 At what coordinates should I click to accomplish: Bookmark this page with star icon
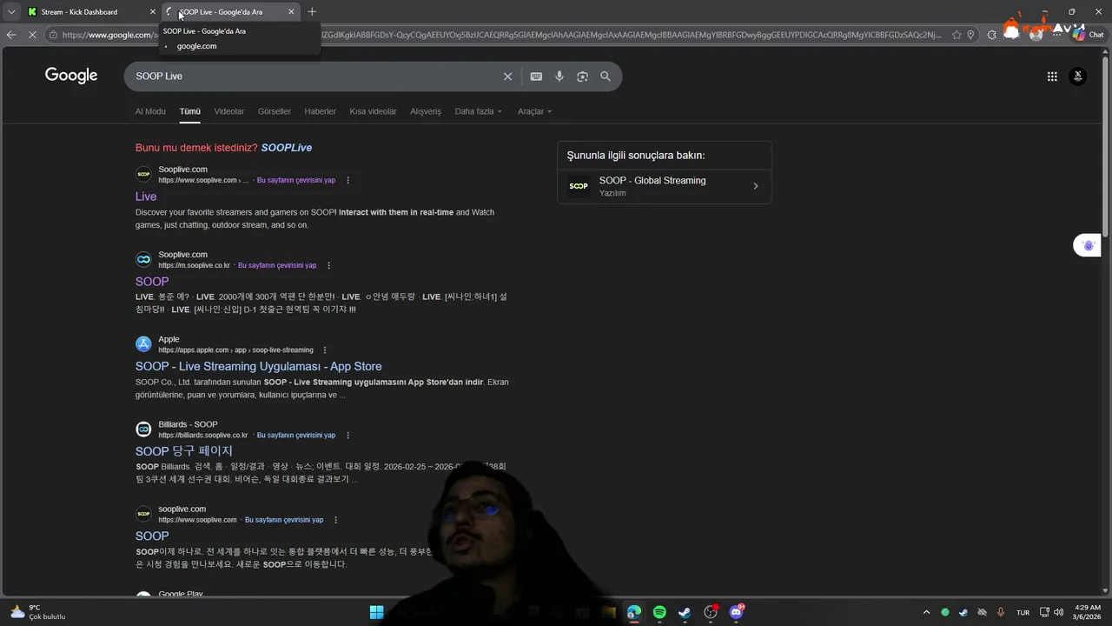(956, 35)
